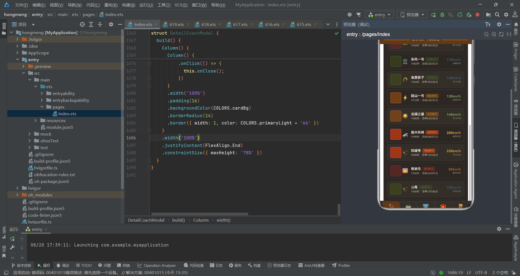520x276 pixels.
Task: Open Previewer panel settings gear
Action: (499, 25)
